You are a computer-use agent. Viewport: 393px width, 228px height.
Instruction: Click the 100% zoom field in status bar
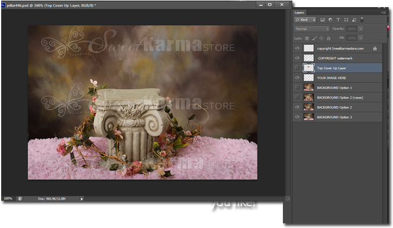point(8,198)
